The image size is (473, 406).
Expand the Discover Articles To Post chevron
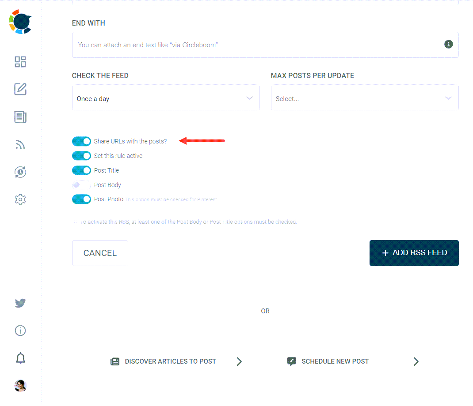(x=239, y=361)
